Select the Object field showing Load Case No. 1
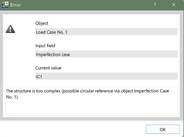 tap(106, 32)
